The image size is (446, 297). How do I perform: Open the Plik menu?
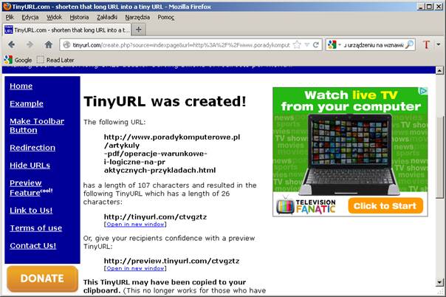pyautogui.click(x=10, y=17)
